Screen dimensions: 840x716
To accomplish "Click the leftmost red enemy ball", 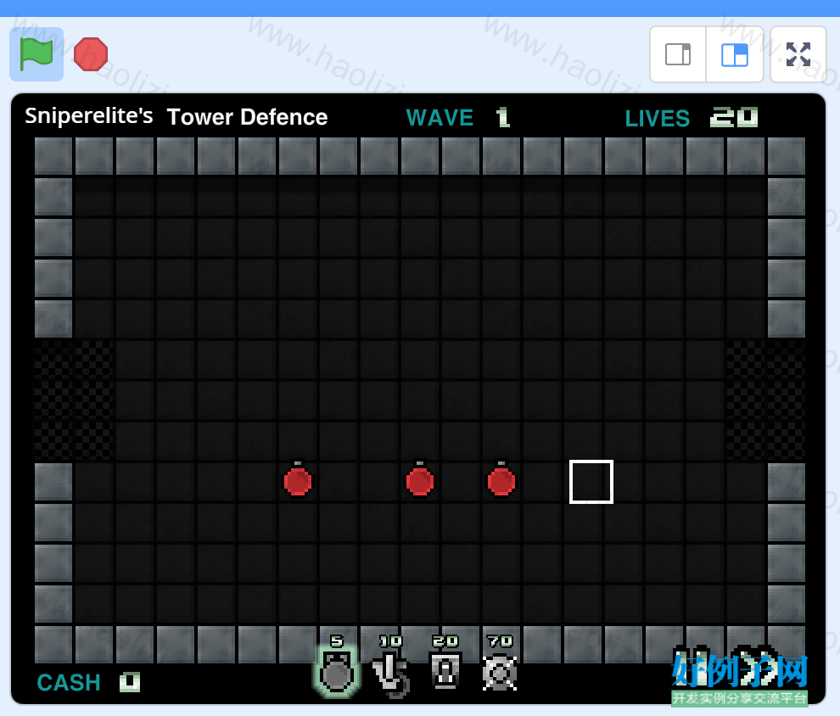I will (298, 479).
